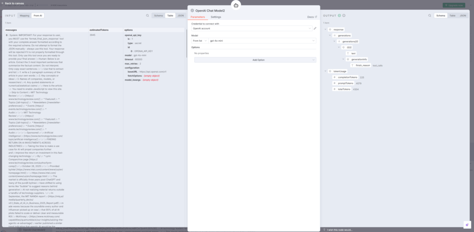The image size is (474, 232).
Task: Open the gpt-4o-mini model dropdown
Action: [262, 41]
